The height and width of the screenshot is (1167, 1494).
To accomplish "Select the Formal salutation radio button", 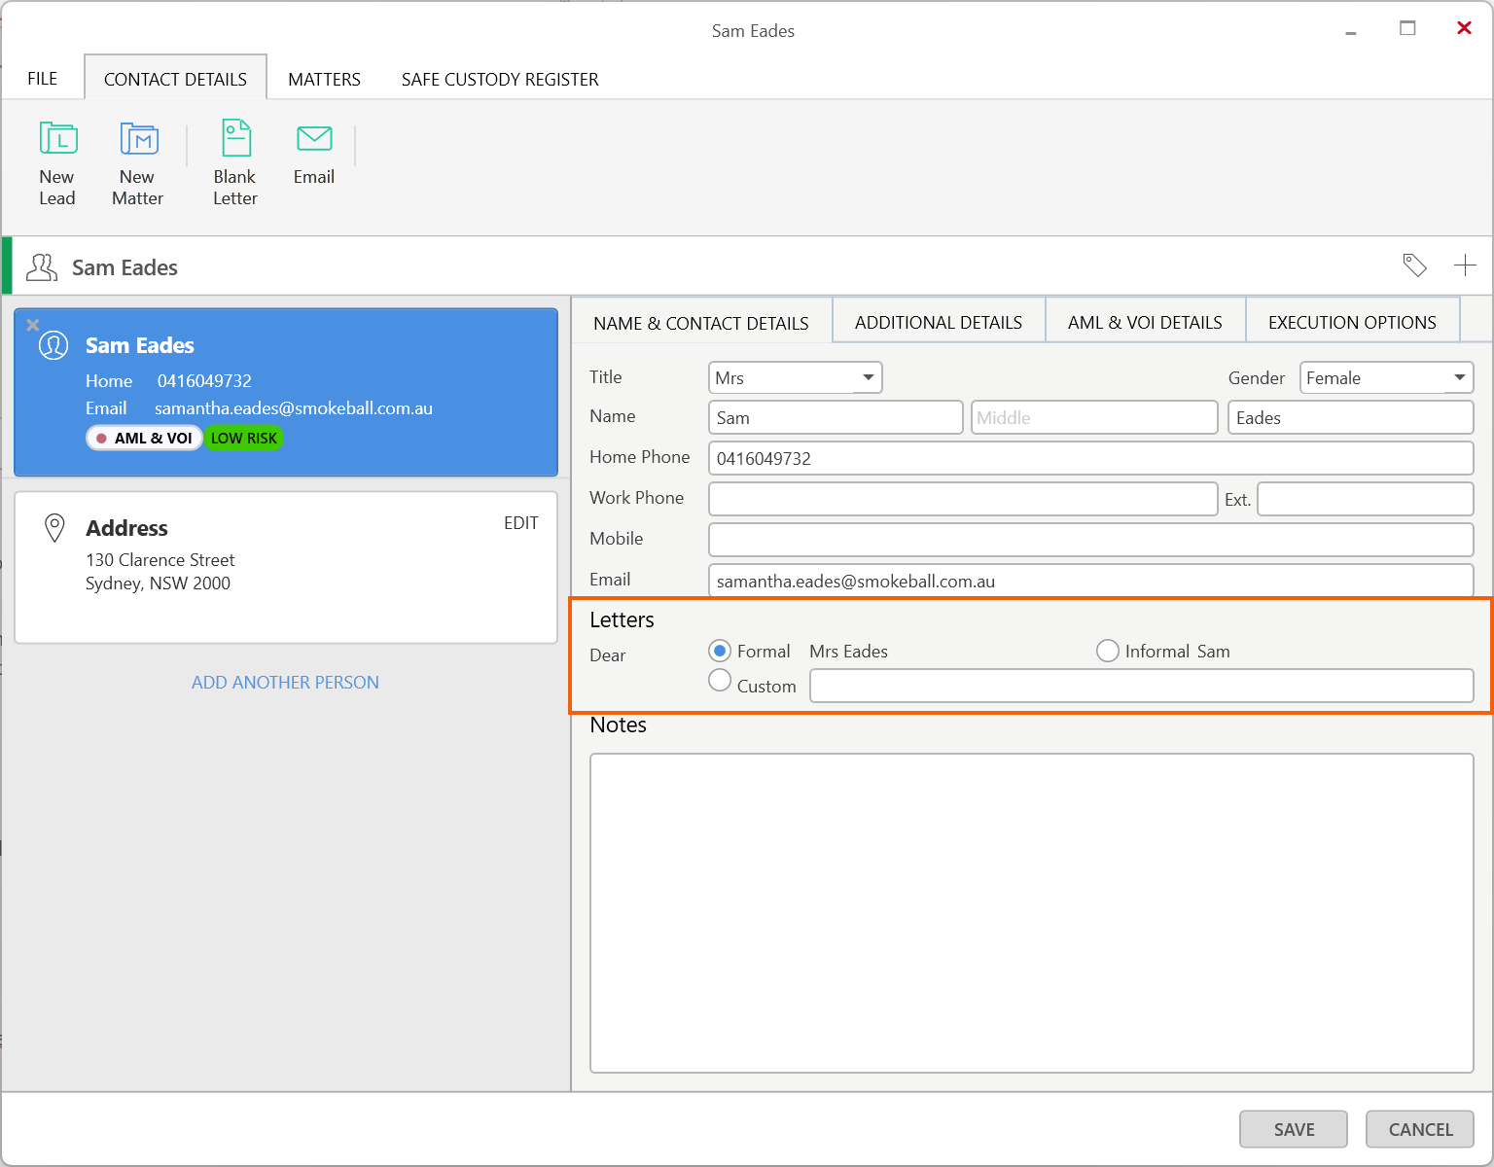I will point(721,651).
